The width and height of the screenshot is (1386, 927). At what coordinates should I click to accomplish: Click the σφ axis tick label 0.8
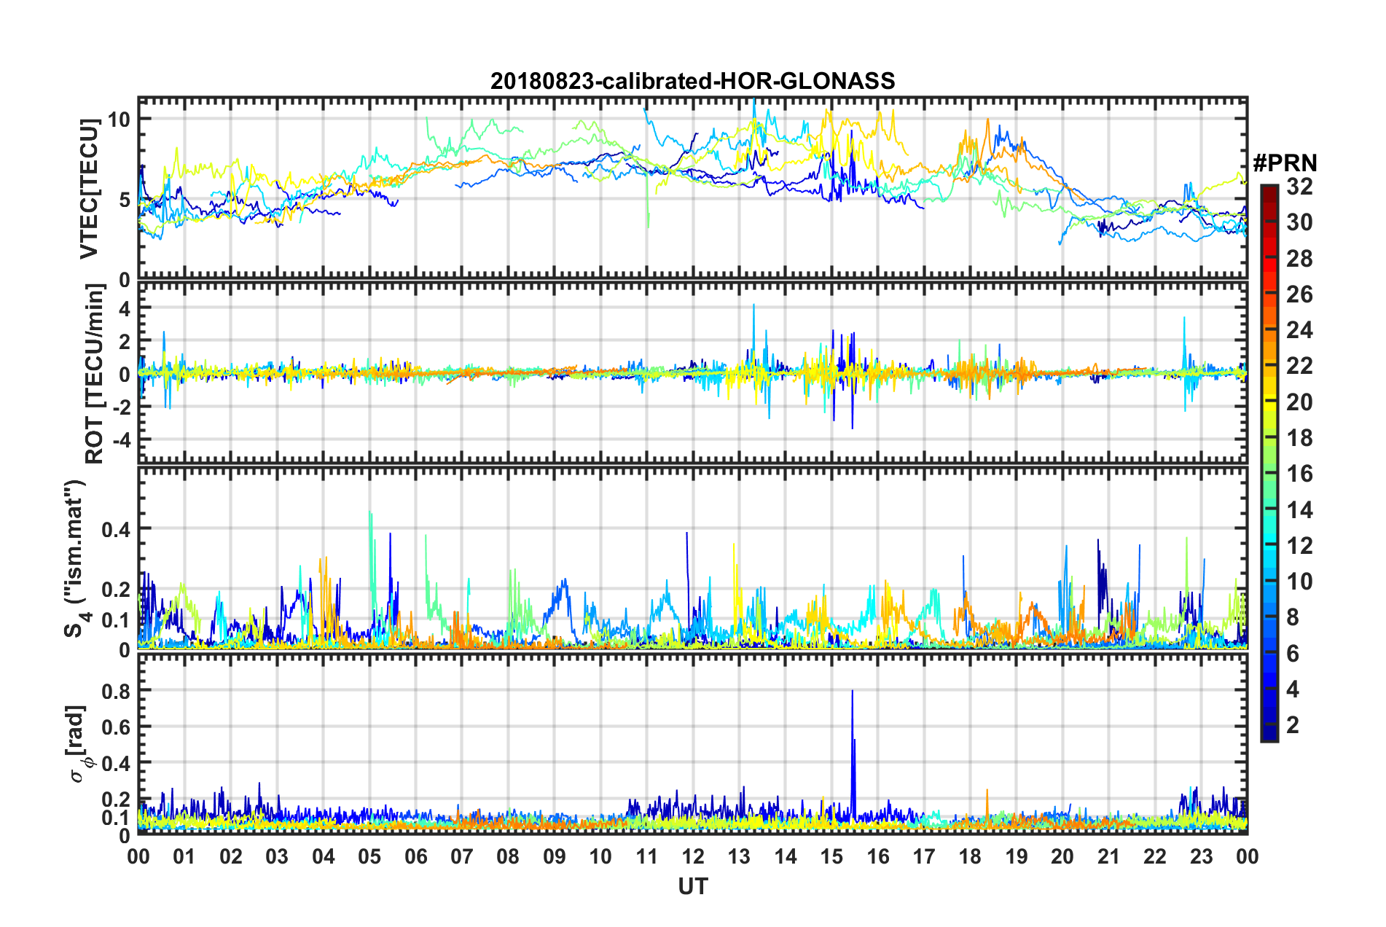tap(117, 691)
